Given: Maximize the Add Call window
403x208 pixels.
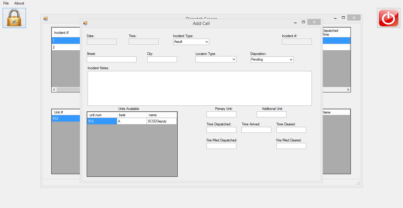Looking at the screenshot, I should coord(303,22).
